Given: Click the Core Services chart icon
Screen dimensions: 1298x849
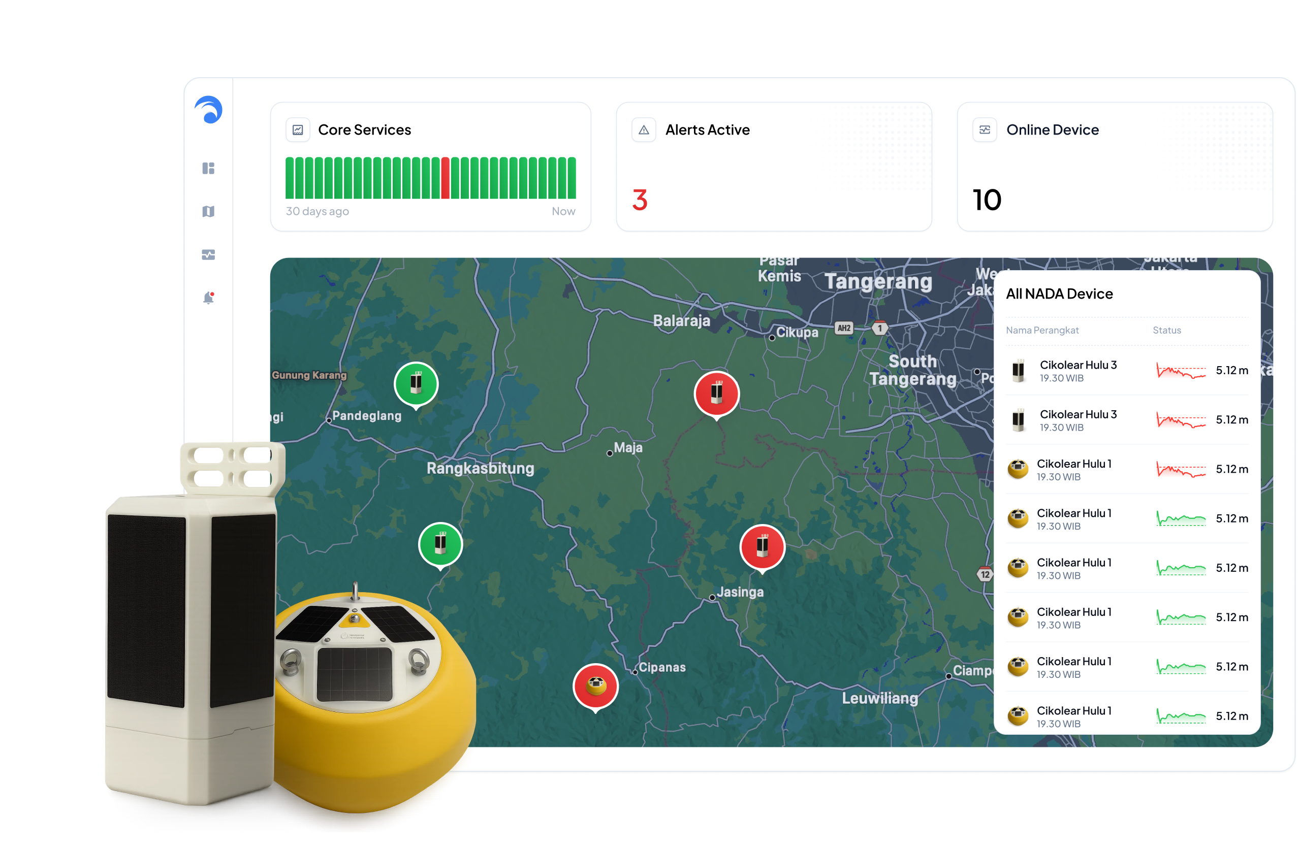Looking at the screenshot, I should tap(298, 130).
